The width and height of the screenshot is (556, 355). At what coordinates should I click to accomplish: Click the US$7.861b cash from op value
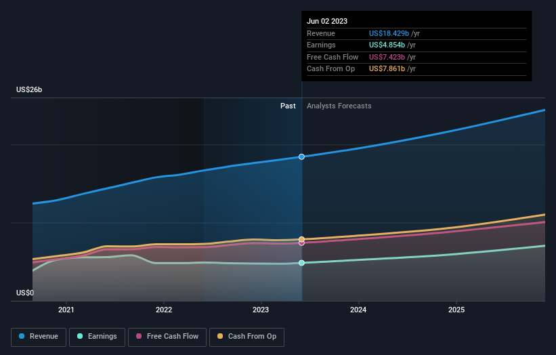point(387,69)
